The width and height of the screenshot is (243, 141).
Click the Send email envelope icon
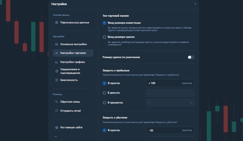[x=56, y=111]
